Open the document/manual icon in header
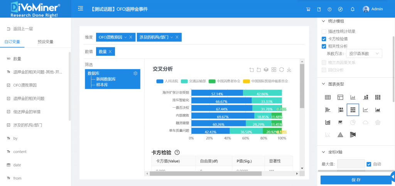 [x=319, y=9]
